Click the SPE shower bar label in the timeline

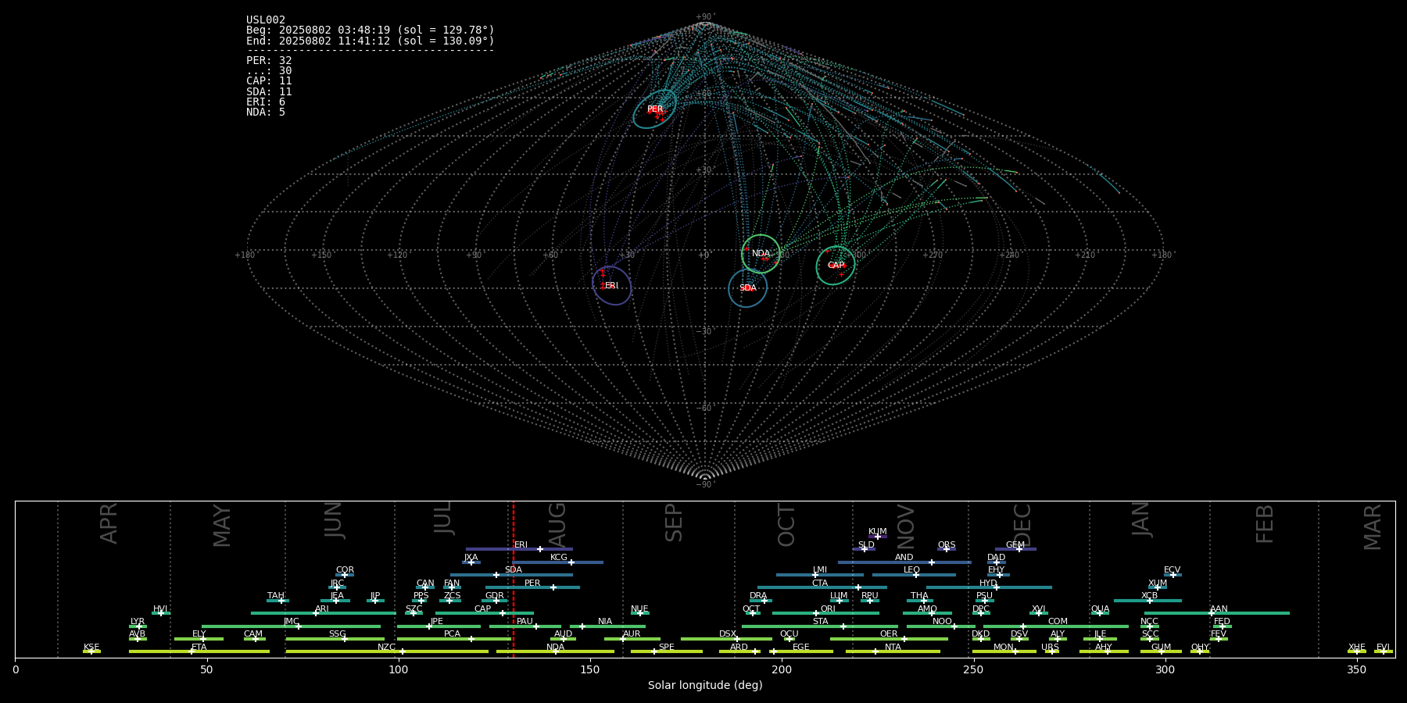click(x=666, y=648)
